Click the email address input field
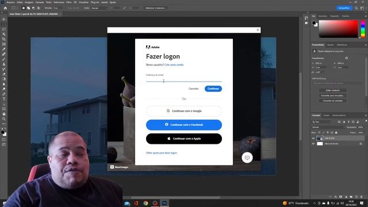Screen dimensions: 368x207 tap(184, 80)
